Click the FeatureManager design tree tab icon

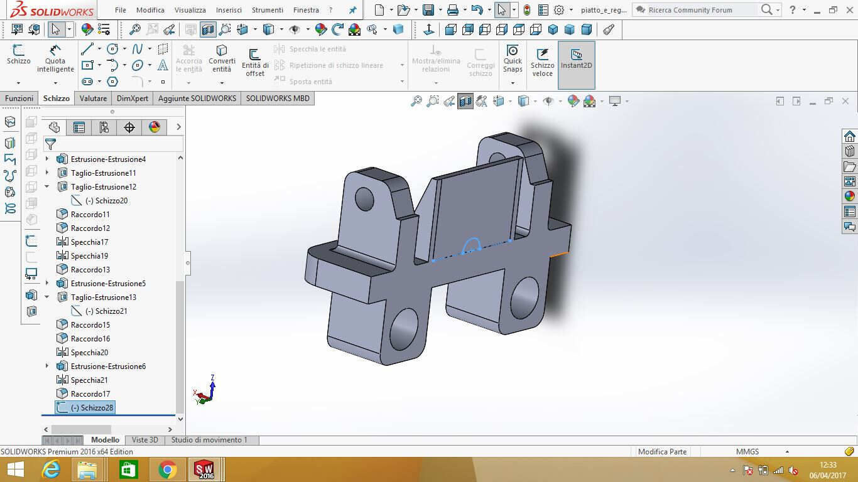click(x=54, y=127)
